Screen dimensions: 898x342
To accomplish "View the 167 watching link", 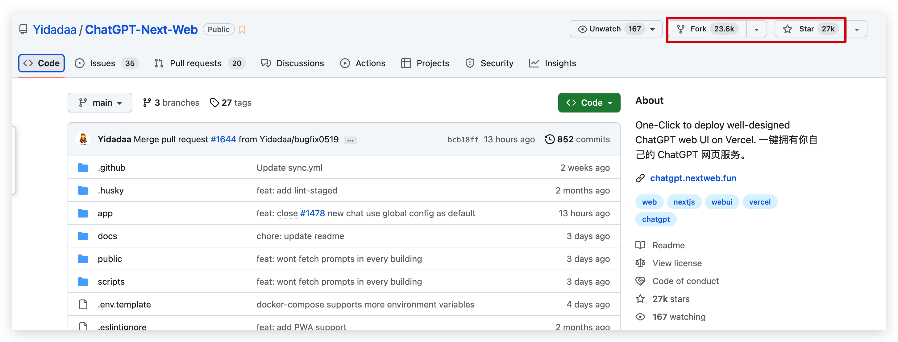I will (x=679, y=317).
